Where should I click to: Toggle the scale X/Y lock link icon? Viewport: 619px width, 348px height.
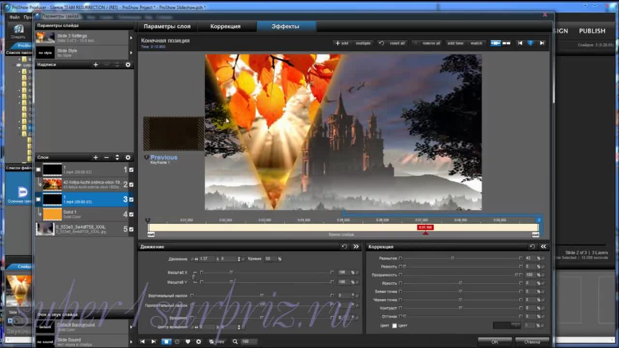(194, 277)
